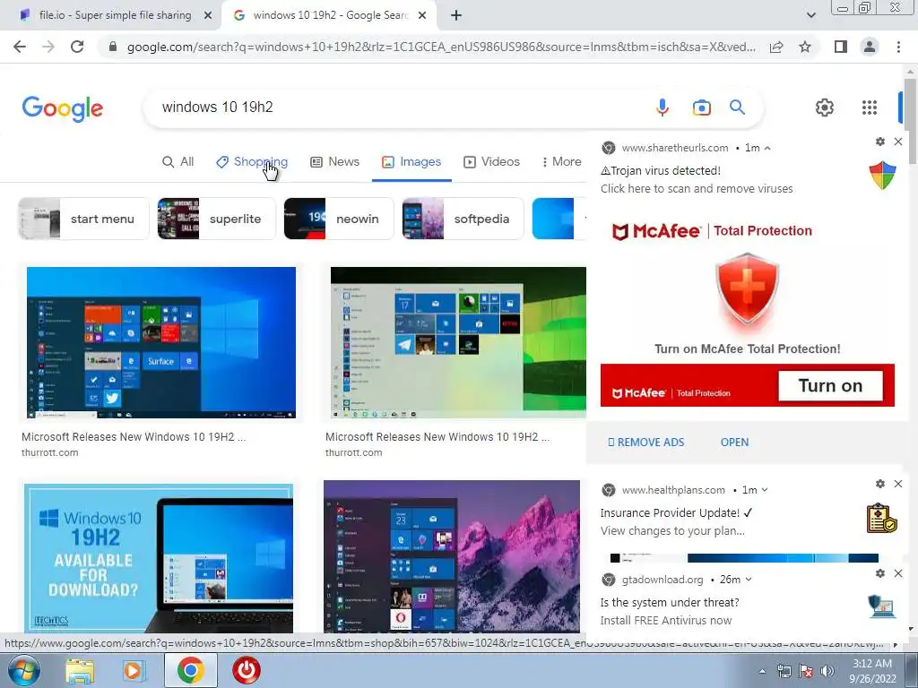Open the Chrome profile avatar

point(870,47)
